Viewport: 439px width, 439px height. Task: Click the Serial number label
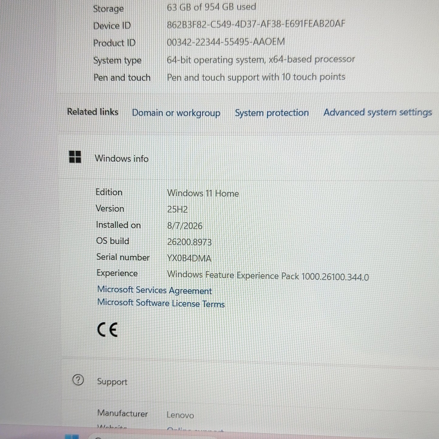[123, 257]
